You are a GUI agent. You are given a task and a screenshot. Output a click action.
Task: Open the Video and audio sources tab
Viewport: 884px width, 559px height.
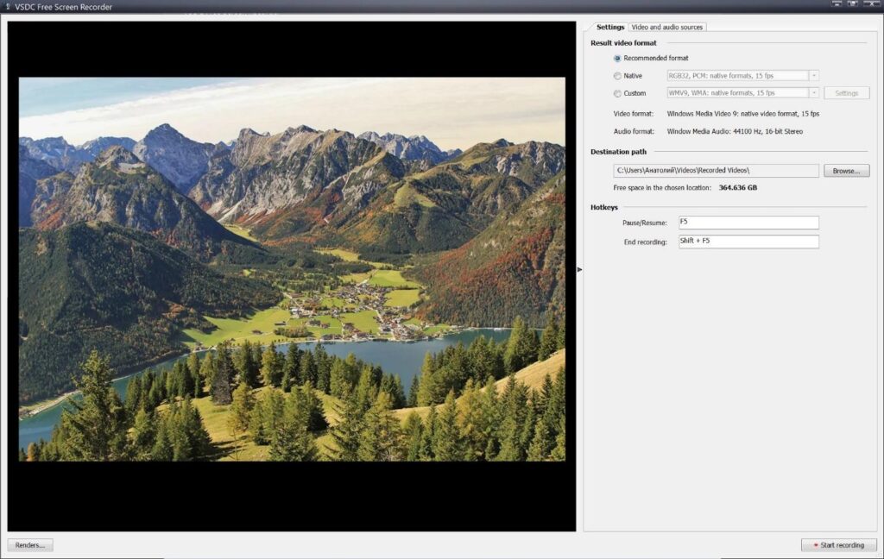tap(667, 27)
